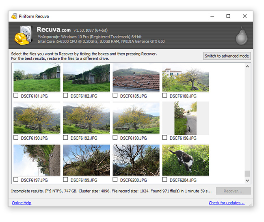The width and height of the screenshot is (264, 222).
Task: Tick the checkbox for DSCF6181.JPG
Action: (x=16, y=95)
